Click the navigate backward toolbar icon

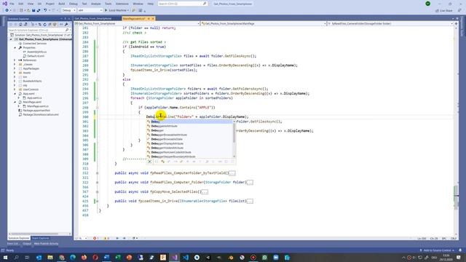point(7,10)
